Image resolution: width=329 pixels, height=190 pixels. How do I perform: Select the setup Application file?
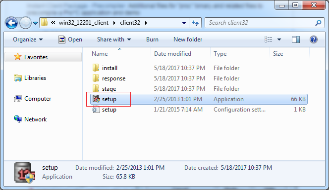pyautogui.click(x=199, y=99)
